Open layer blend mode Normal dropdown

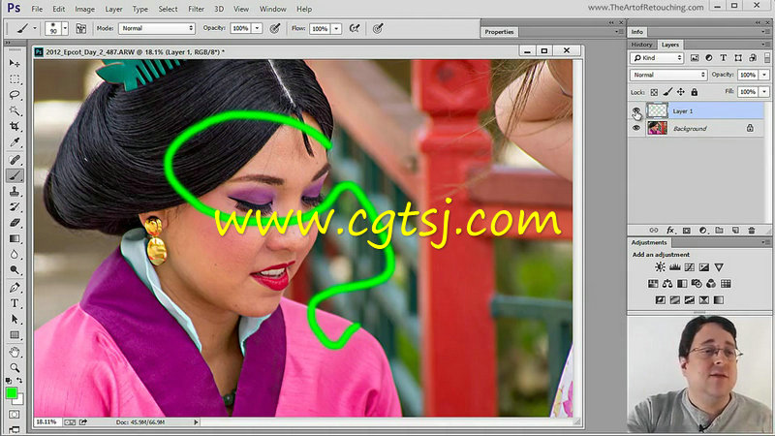coord(668,75)
